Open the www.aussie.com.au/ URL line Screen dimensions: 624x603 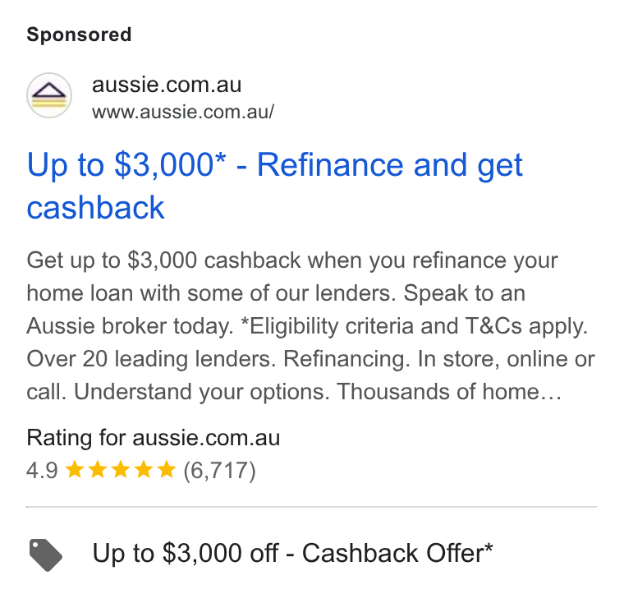pyautogui.click(x=183, y=112)
